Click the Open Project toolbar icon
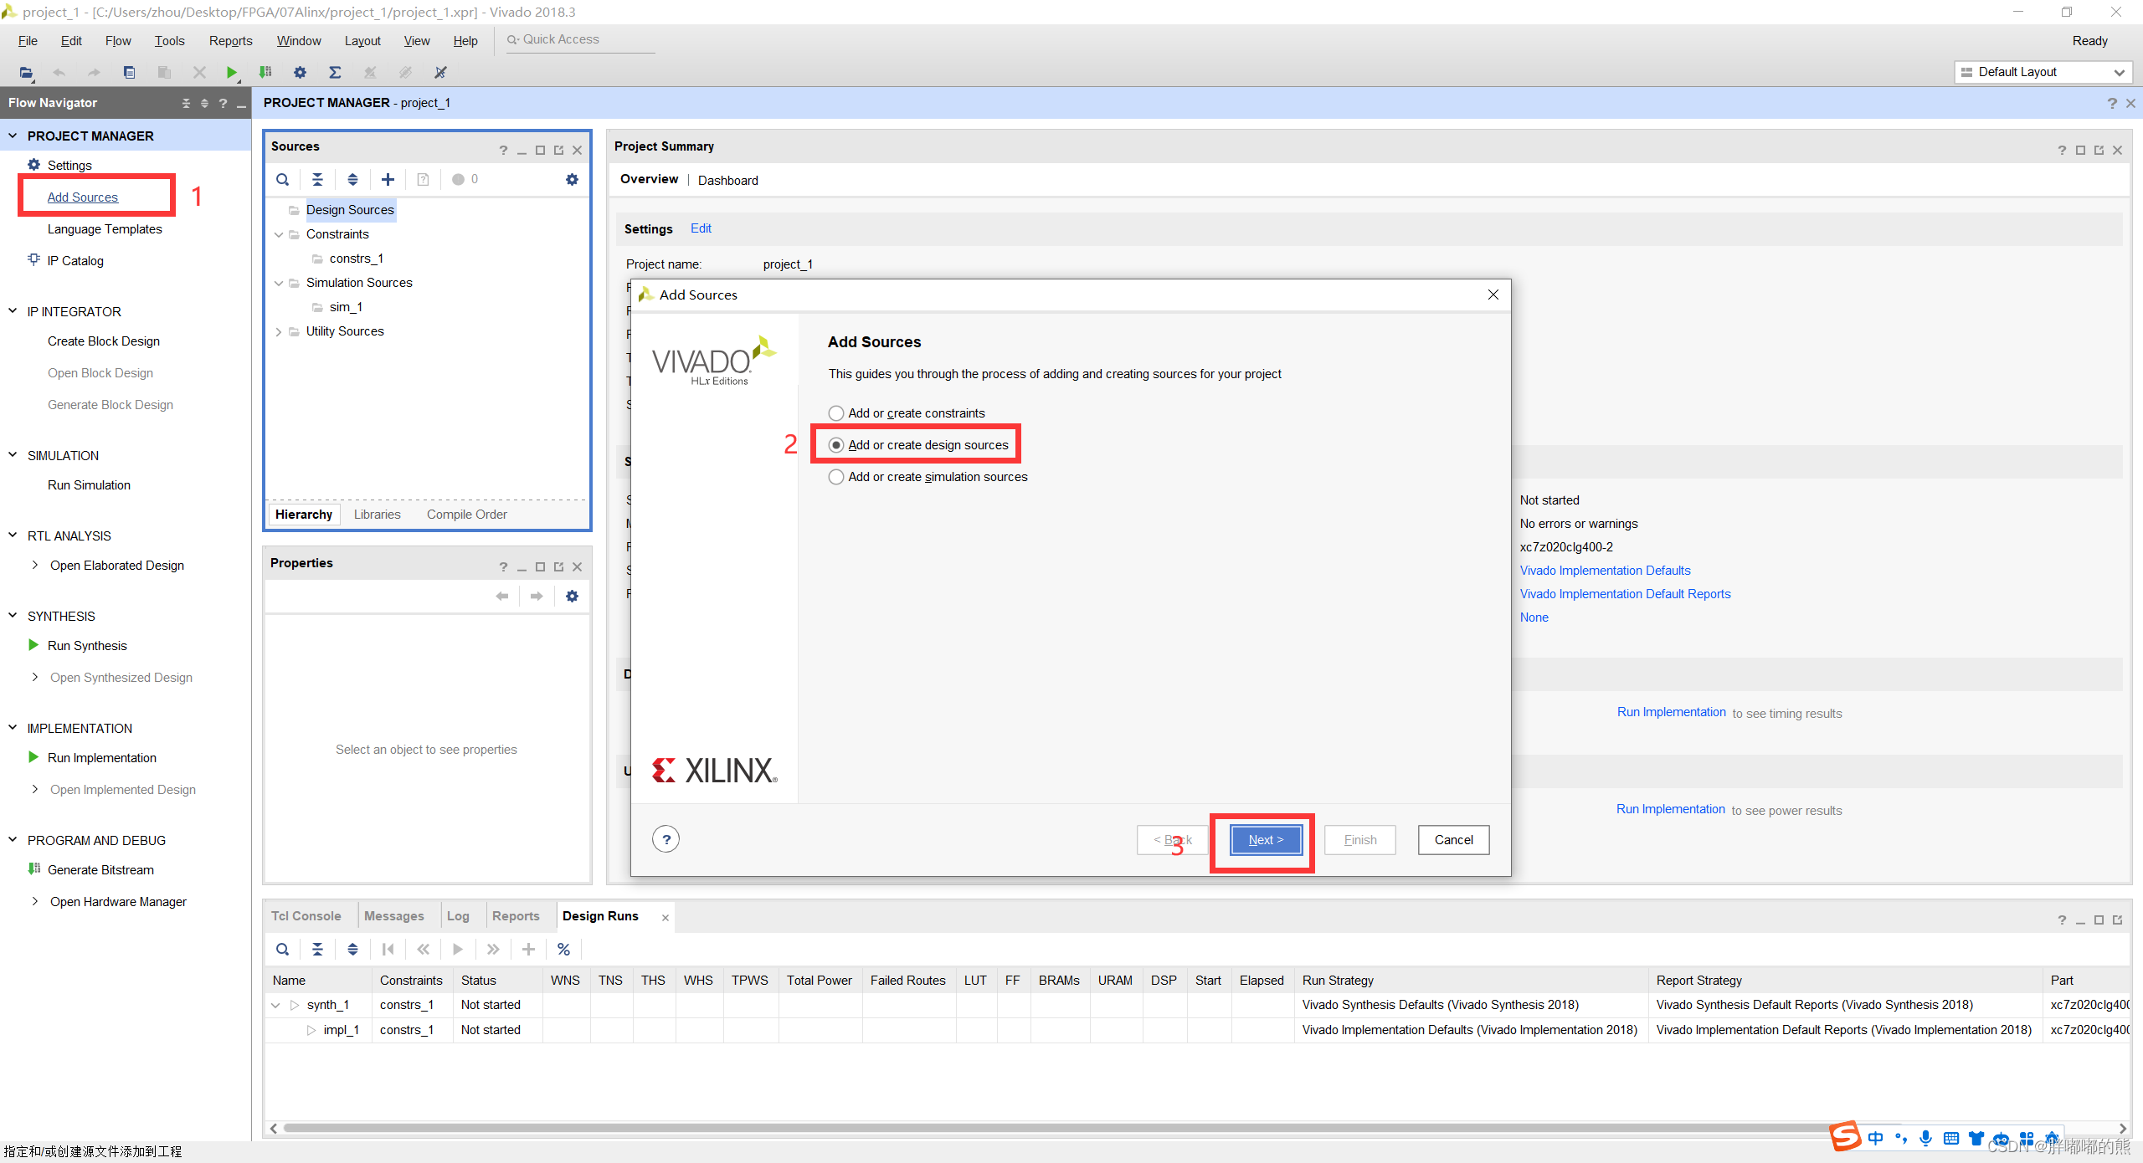The height and width of the screenshot is (1163, 2143). (26, 73)
